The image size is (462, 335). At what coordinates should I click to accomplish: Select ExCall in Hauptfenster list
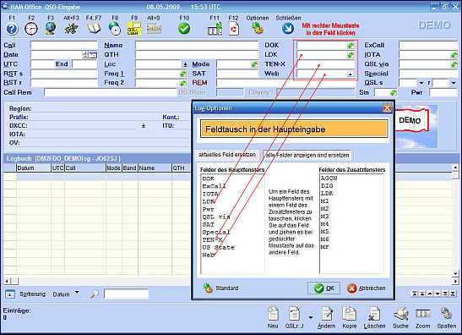[x=215, y=186]
